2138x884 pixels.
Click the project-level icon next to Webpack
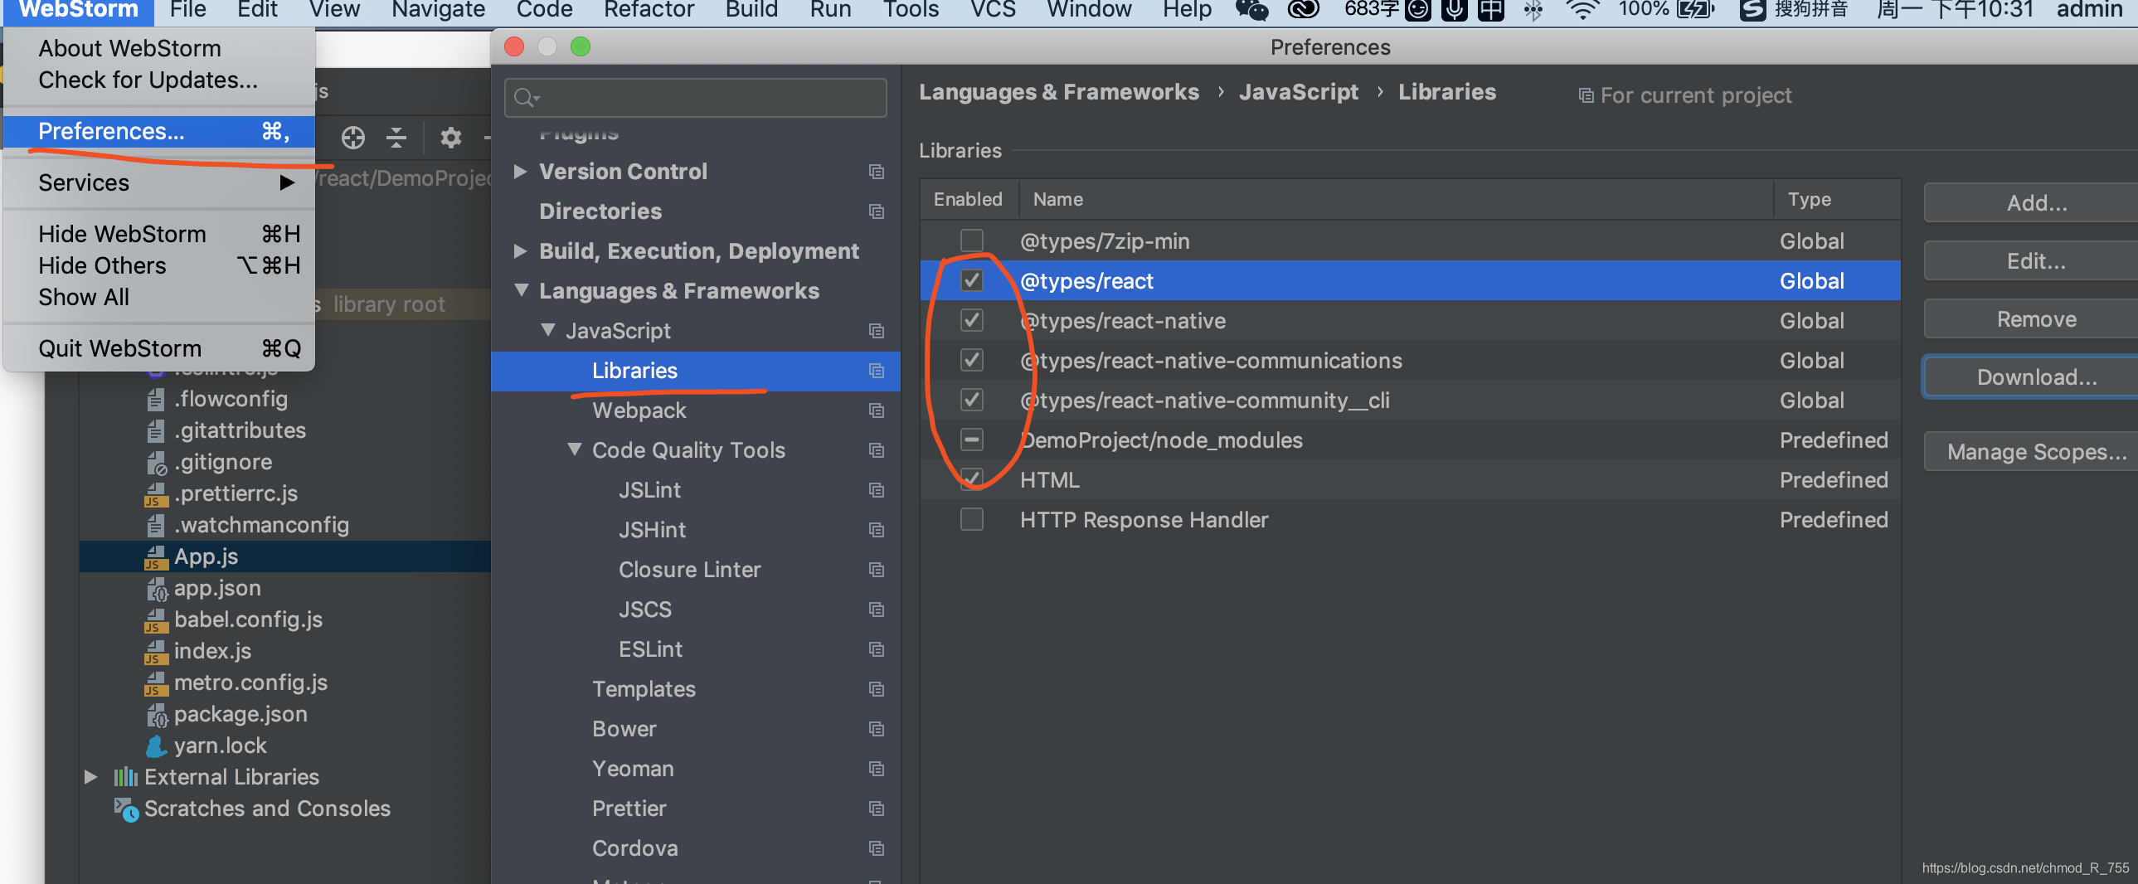tap(876, 410)
